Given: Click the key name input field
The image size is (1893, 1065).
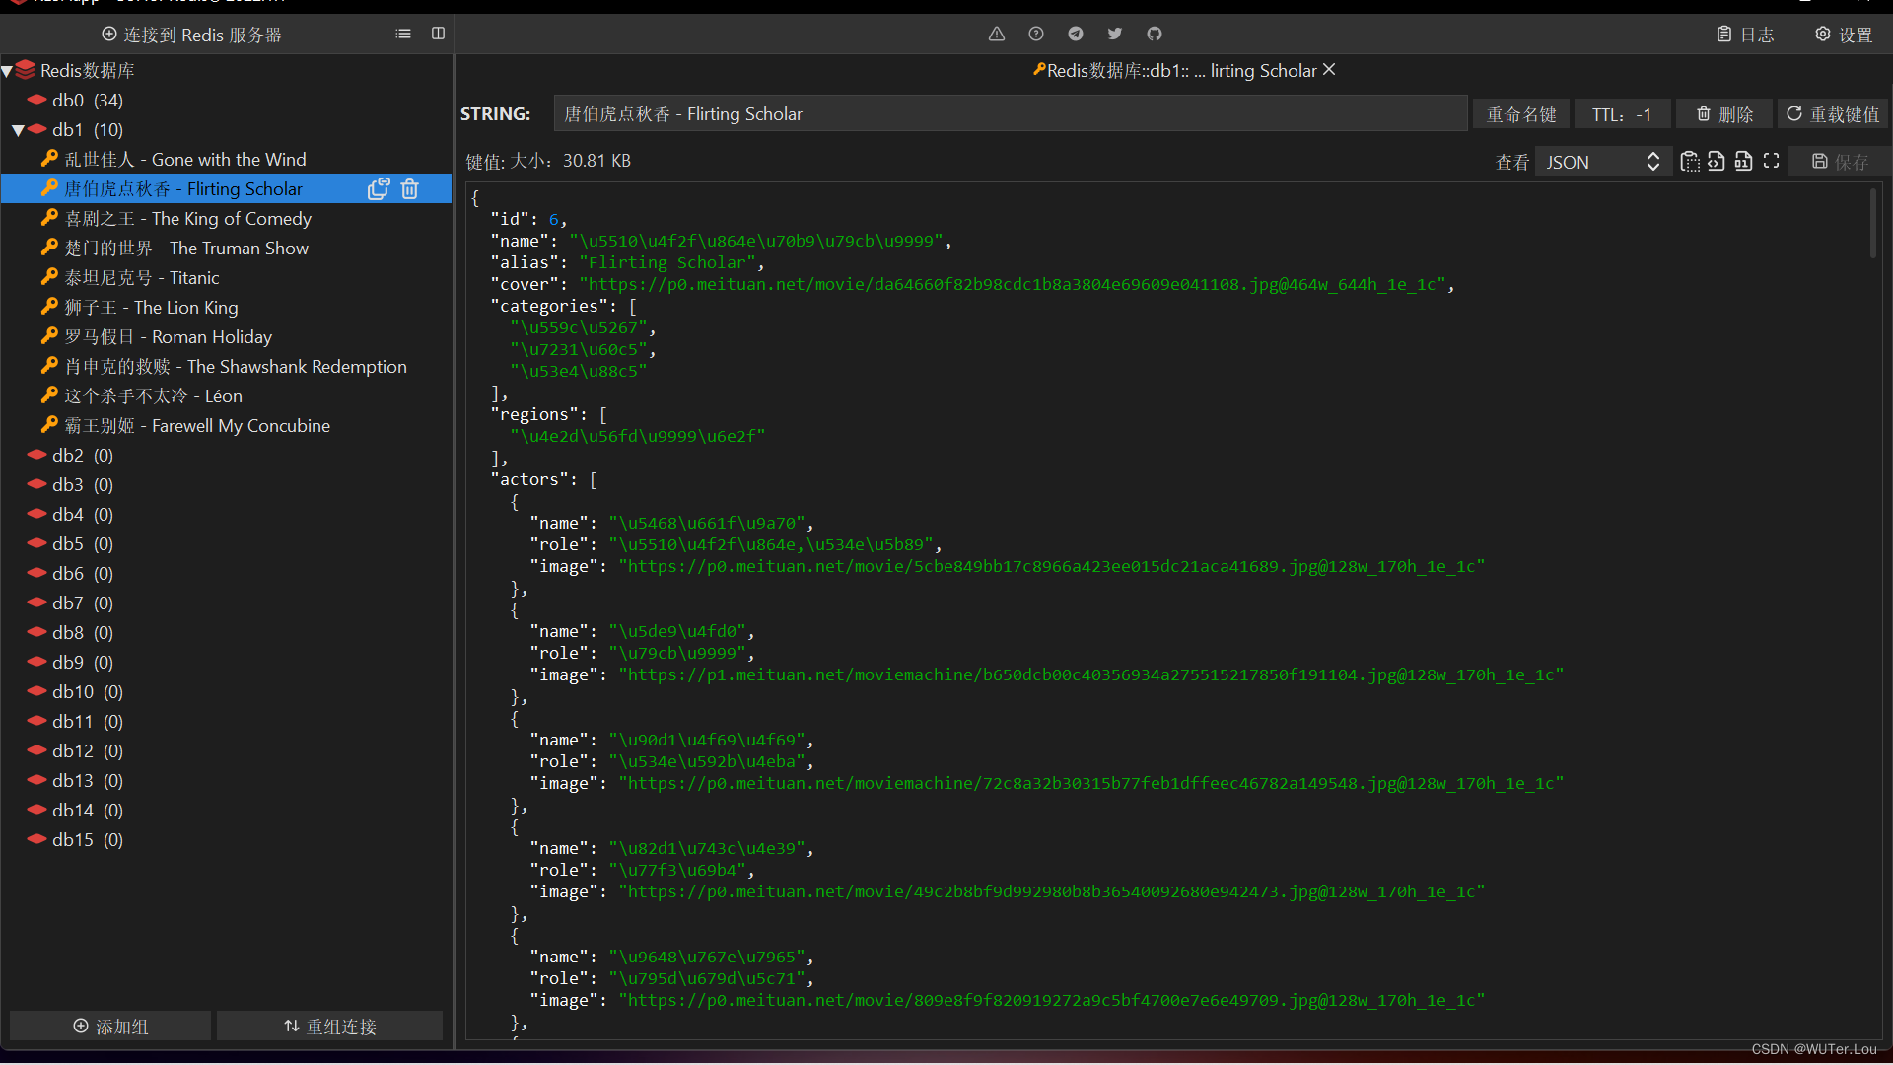Looking at the screenshot, I should click(1010, 114).
